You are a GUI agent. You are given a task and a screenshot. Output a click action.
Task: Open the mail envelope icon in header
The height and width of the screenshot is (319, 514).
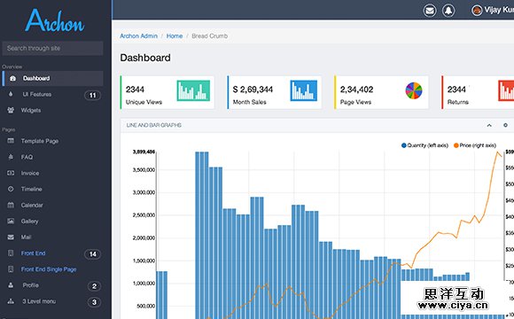click(430, 11)
